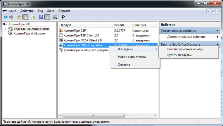Screen dimensions: 223x126
Task: Open help via blue question mark icon
Action: tap(41, 17)
